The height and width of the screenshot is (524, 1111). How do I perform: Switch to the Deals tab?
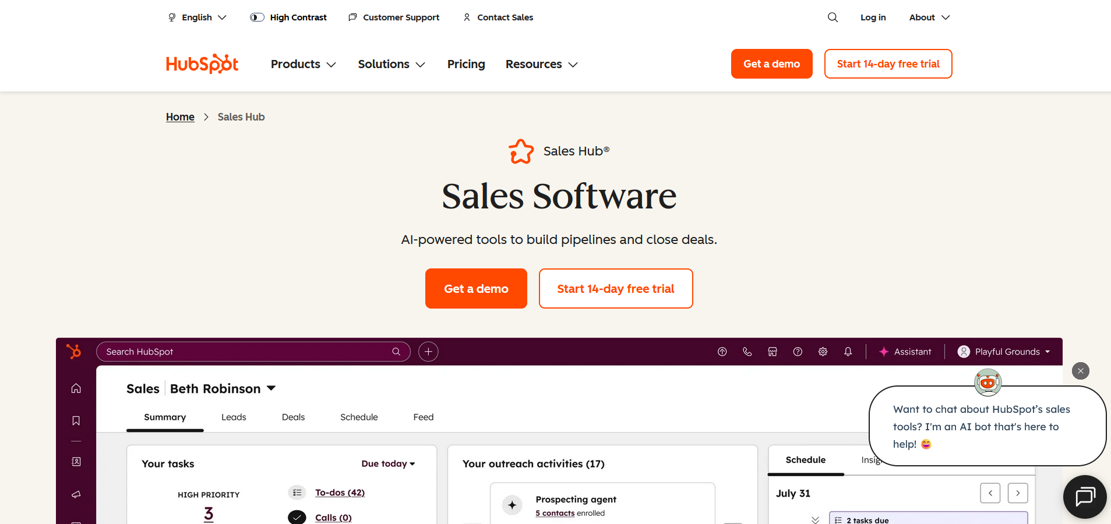293,417
